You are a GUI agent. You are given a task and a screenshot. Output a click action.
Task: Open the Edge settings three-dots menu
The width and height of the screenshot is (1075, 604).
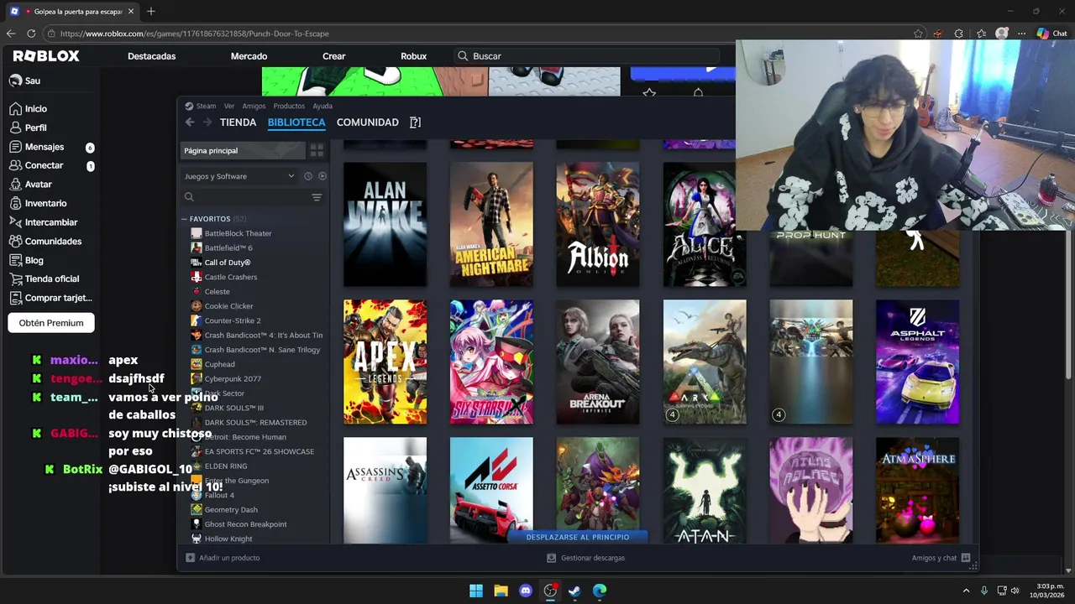(1021, 34)
